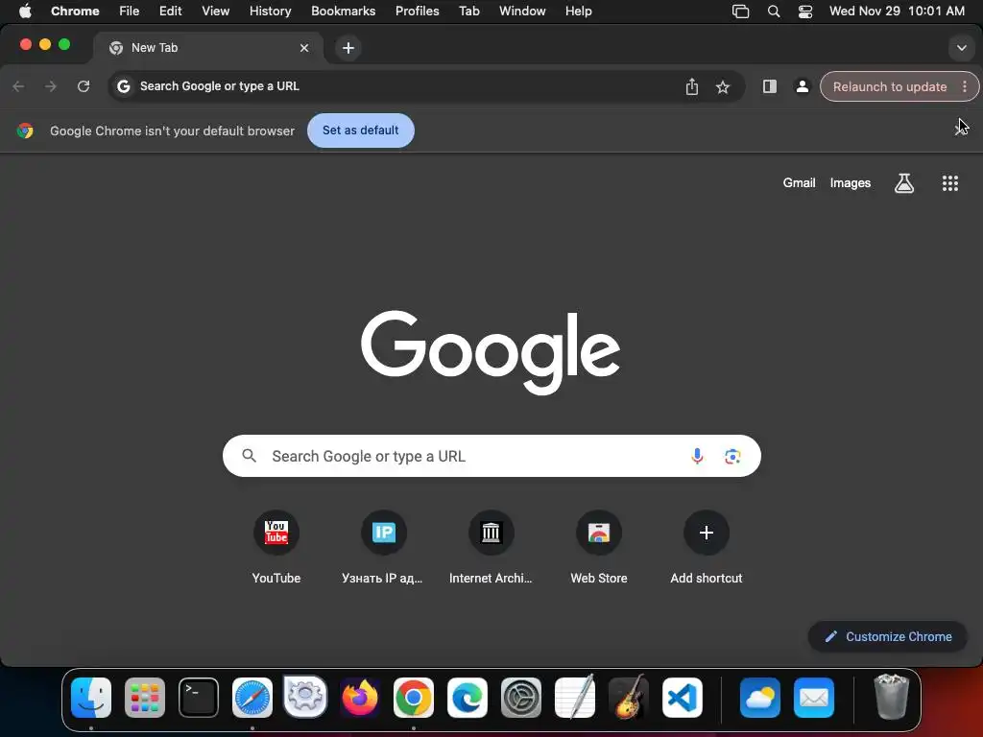This screenshot has width=983, height=737.
Task: Open the profile avatar icon
Action: [x=802, y=86]
